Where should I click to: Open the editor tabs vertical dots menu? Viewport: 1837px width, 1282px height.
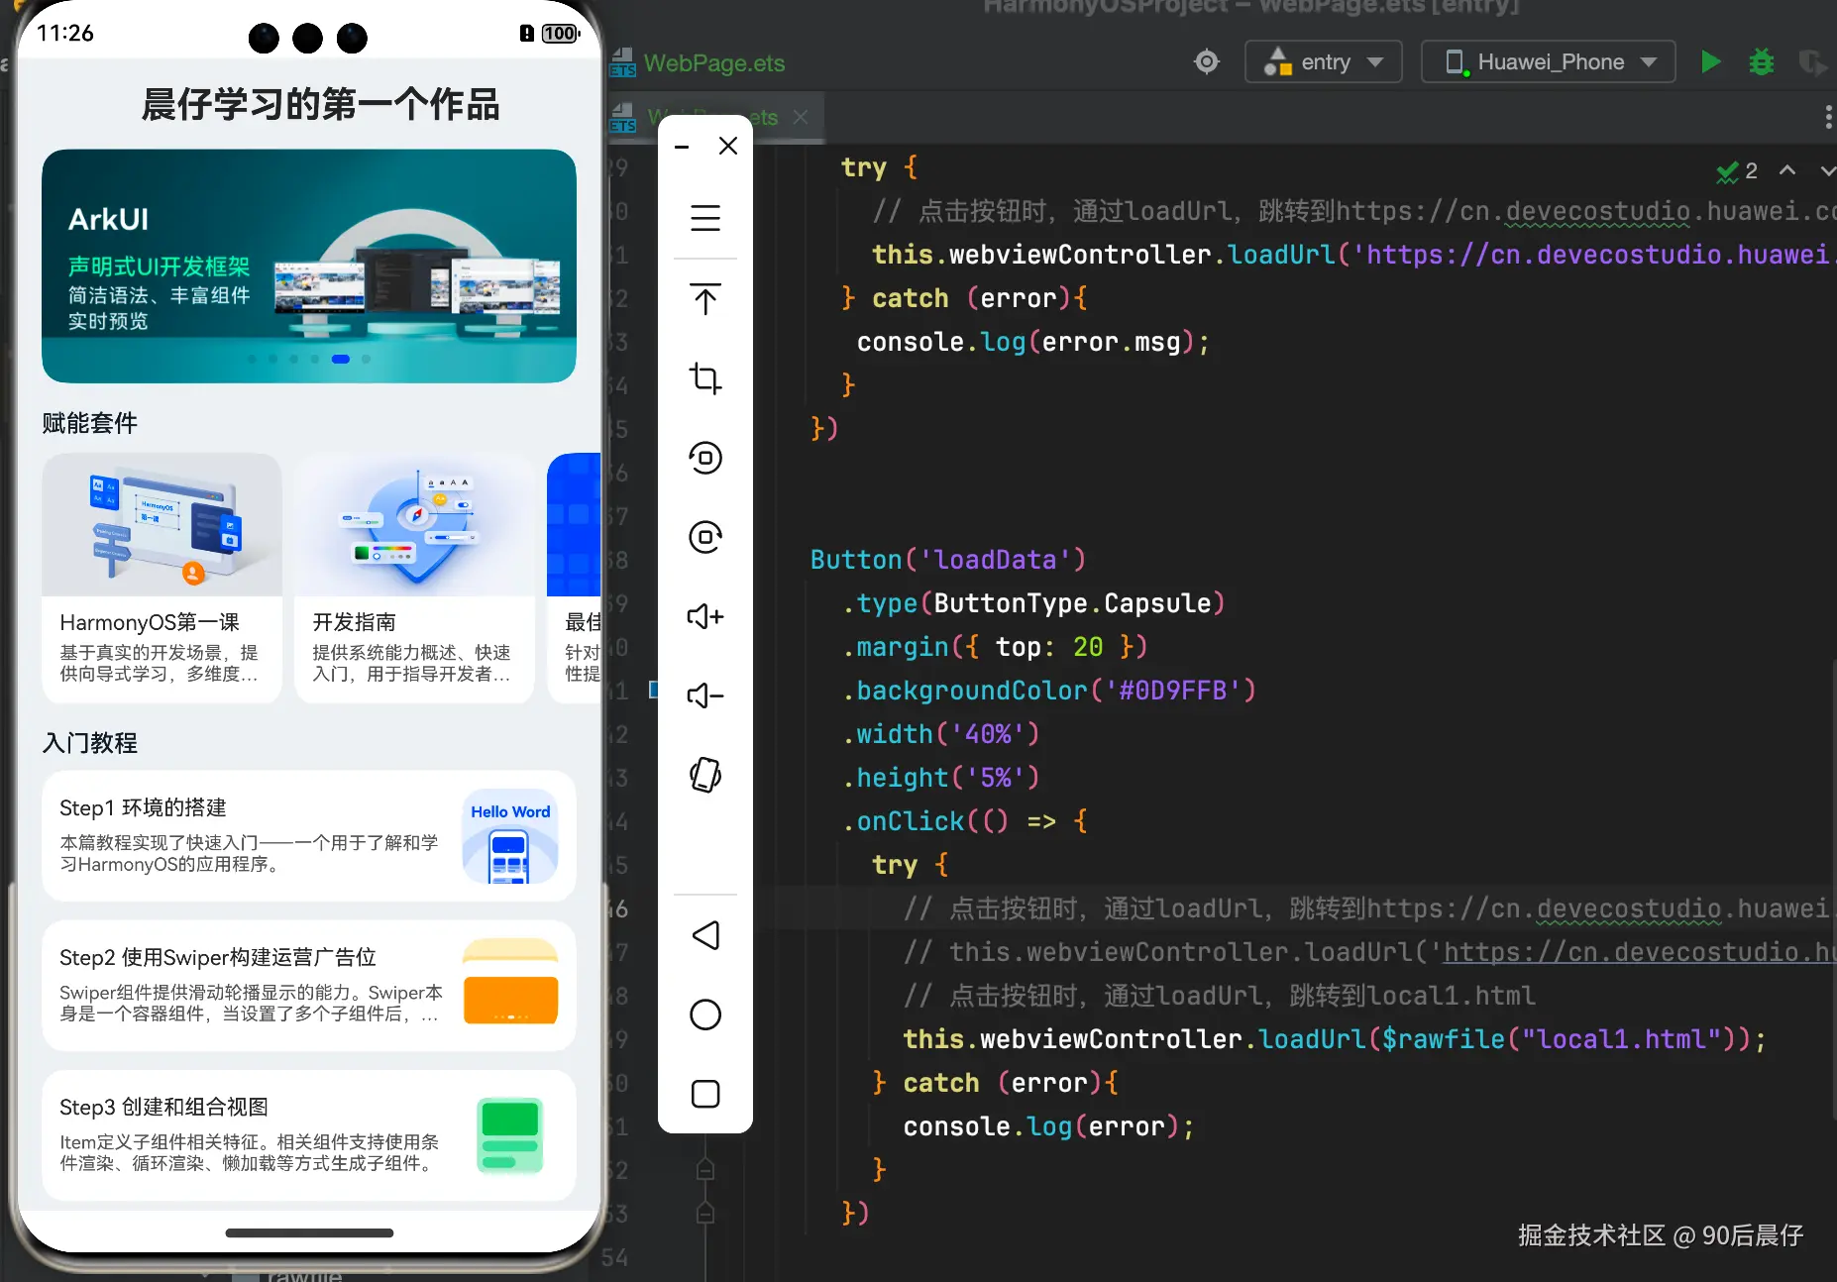(1828, 118)
